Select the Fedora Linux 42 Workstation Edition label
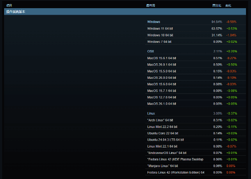 click(176, 173)
